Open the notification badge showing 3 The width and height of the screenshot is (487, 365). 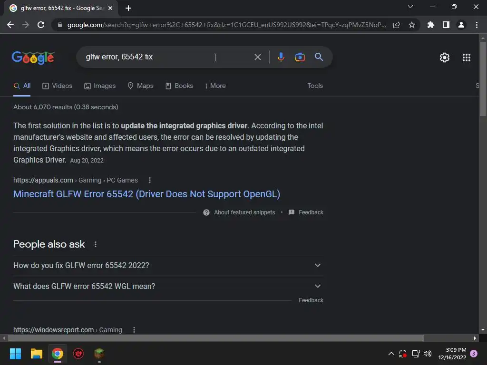[474, 354]
